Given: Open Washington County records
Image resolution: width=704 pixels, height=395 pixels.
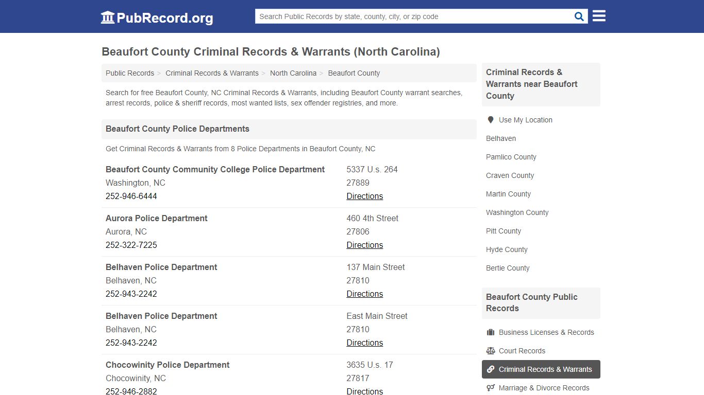Looking at the screenshot, I should click(x=517, y=212).
